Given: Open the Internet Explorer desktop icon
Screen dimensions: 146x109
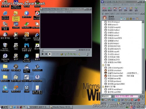Looking at the screenshot, I should [5, 15].
